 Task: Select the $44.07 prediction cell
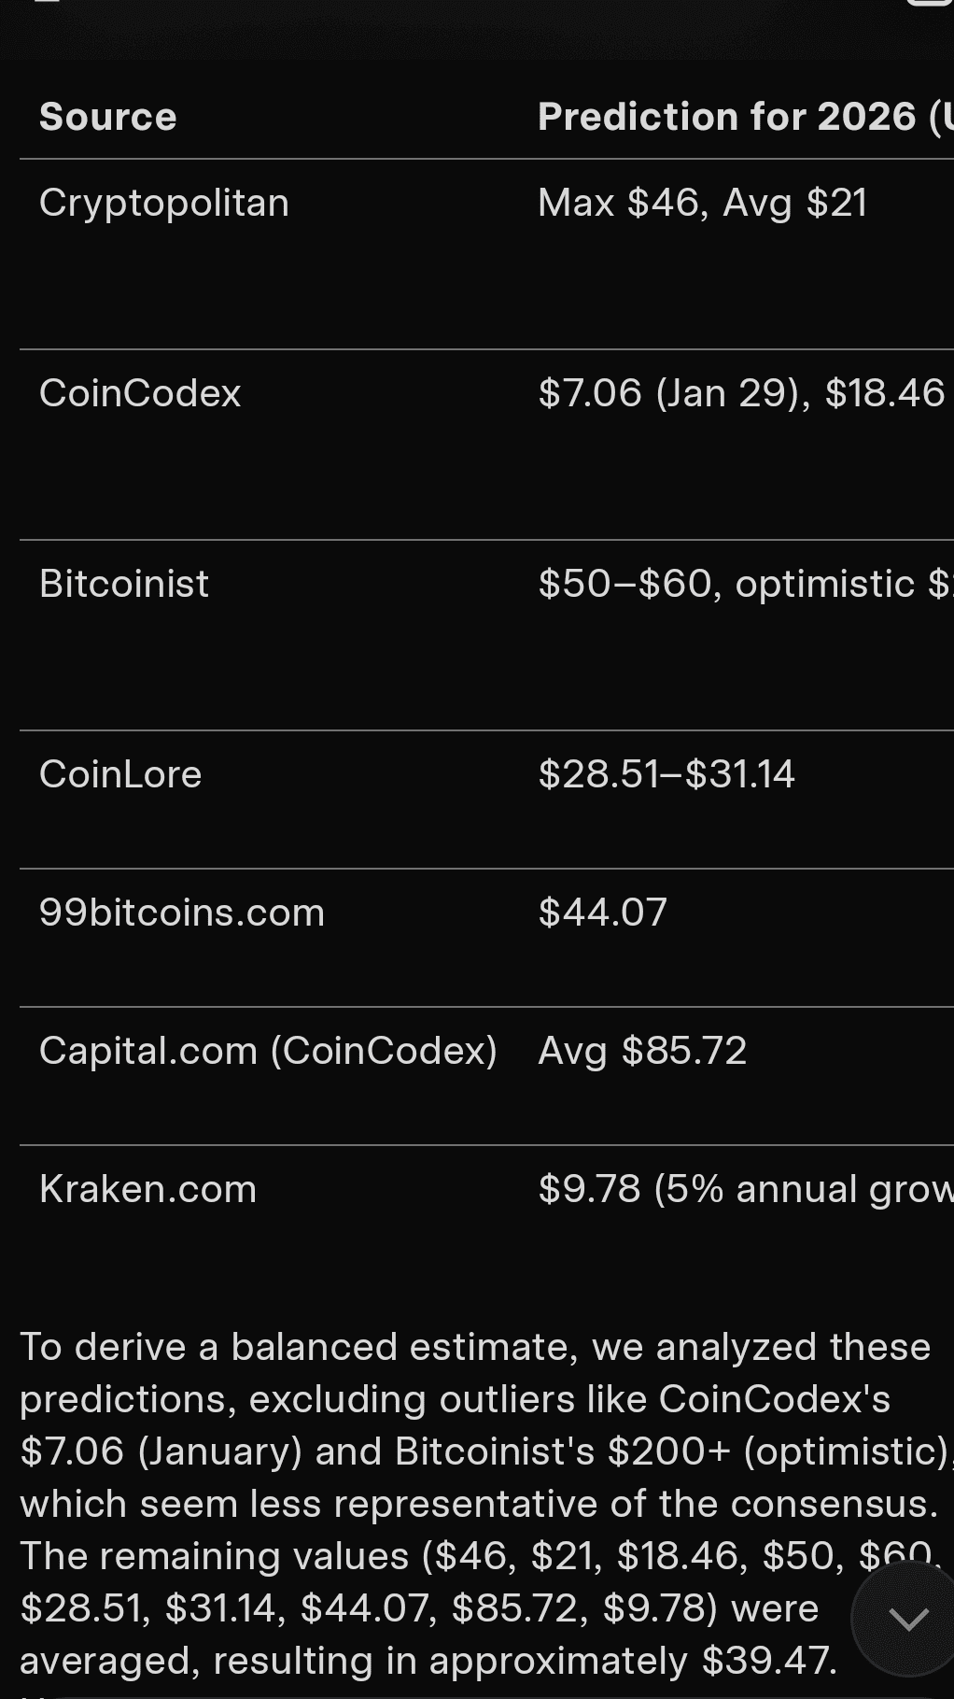pyautogui.click(x=602, y=913)
